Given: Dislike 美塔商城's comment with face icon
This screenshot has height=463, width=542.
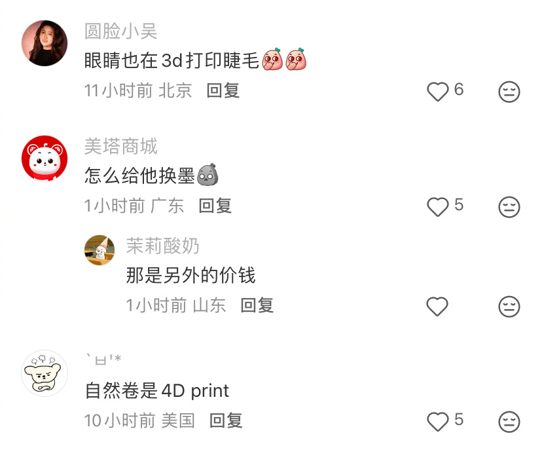Looking at the screenshot, I should 509,207.
